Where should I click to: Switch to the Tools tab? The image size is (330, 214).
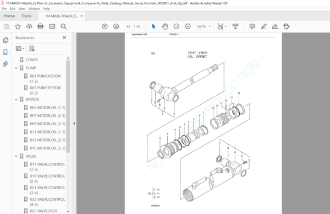(x=26, y=16)
